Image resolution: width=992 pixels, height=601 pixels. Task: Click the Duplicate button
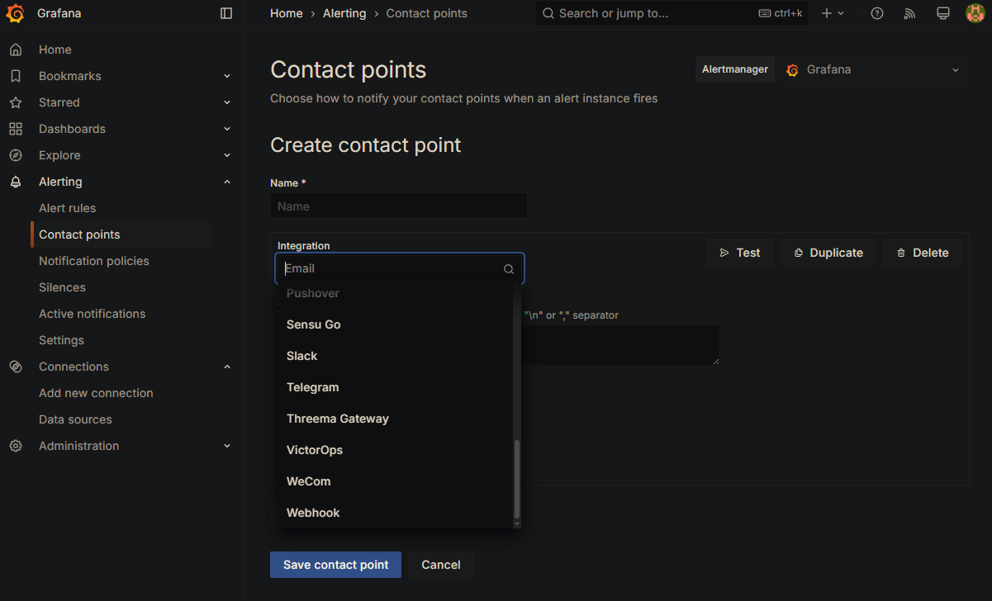828,253
